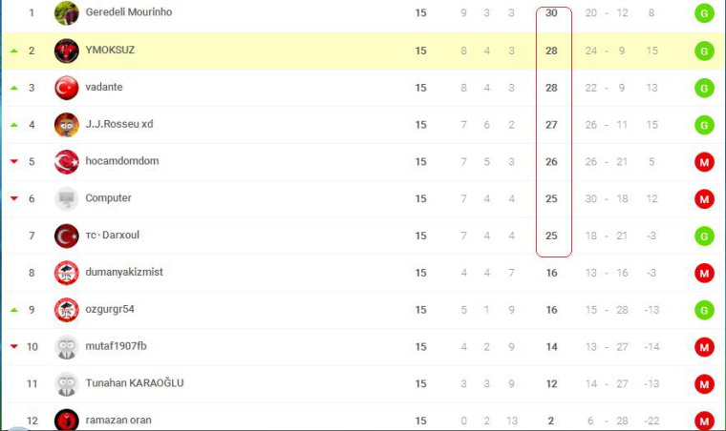Open the hocamdomdom player name link
Image resolution: width=726 pixels, height=431 pixels.
click(x=121, y=161)
